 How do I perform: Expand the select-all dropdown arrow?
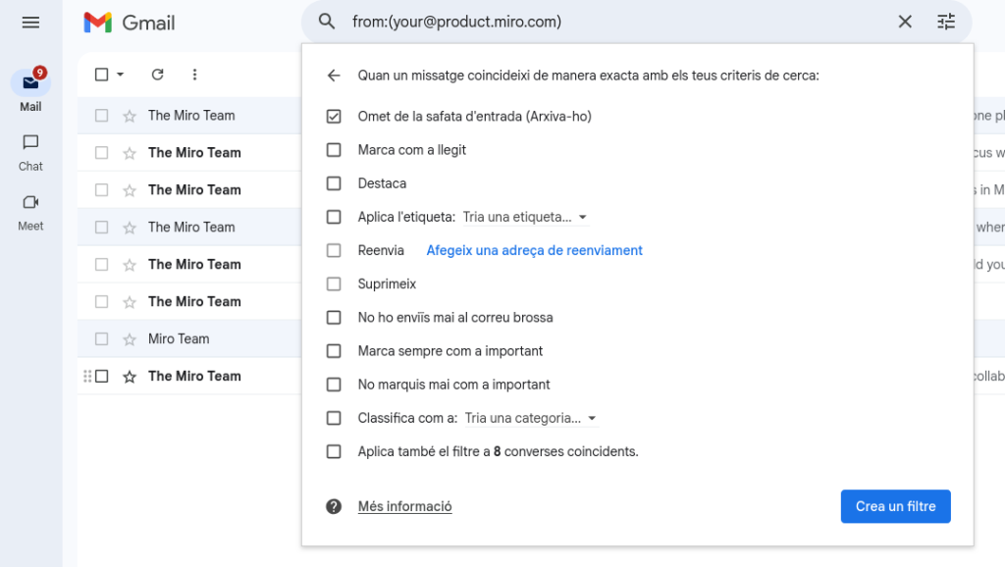tap(121, 75)
